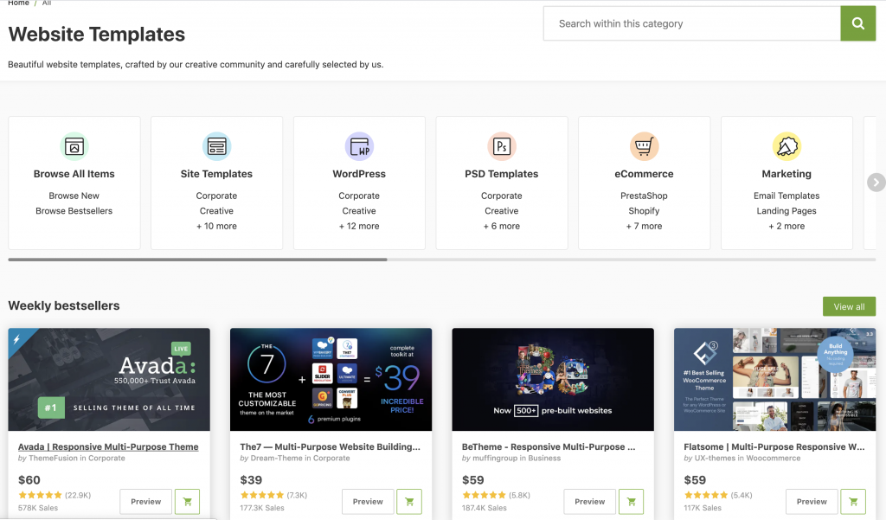Expand + 7 more under eCommerce
Viewport: 886px width, 520px height.
644,226
